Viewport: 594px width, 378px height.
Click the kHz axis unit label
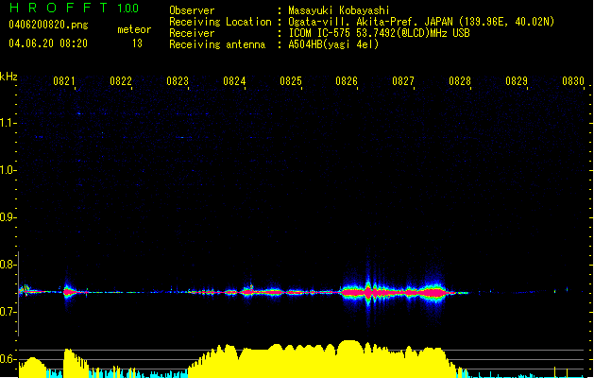[x=8, y=77]
